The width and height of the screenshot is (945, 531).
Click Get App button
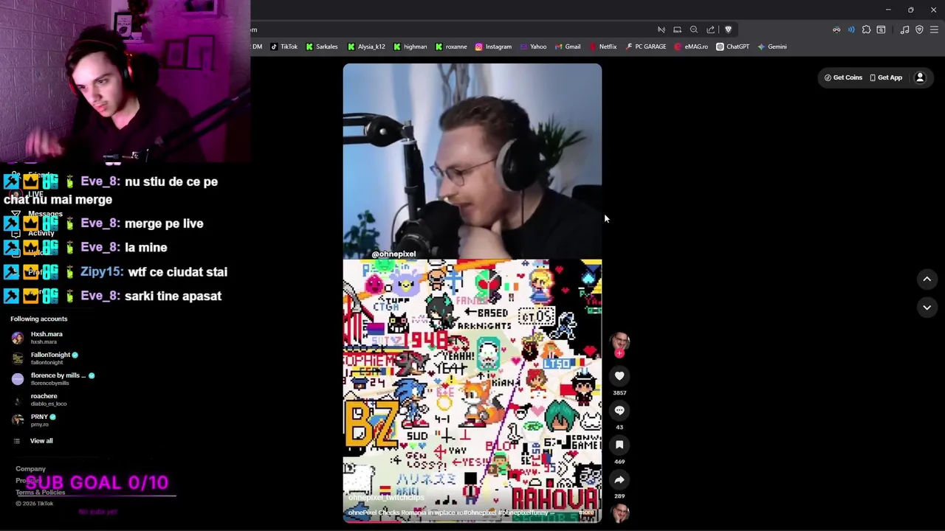pyautogui.click(x=886, y=77)
